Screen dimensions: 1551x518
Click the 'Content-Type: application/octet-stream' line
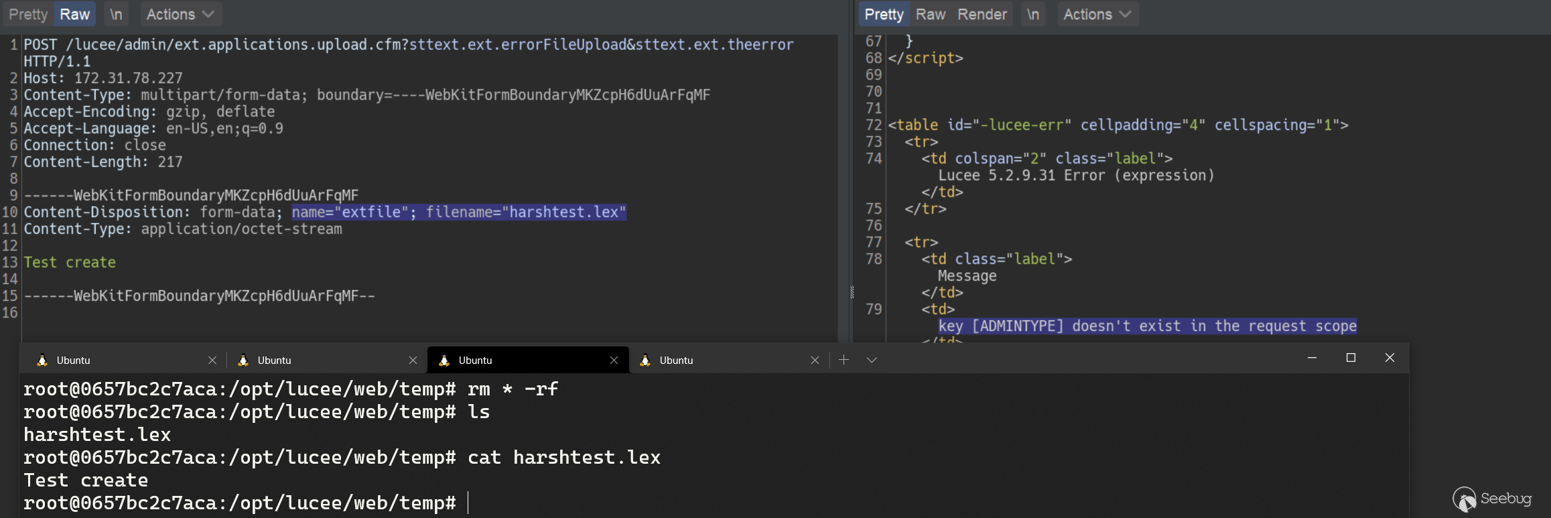[183, 229]
